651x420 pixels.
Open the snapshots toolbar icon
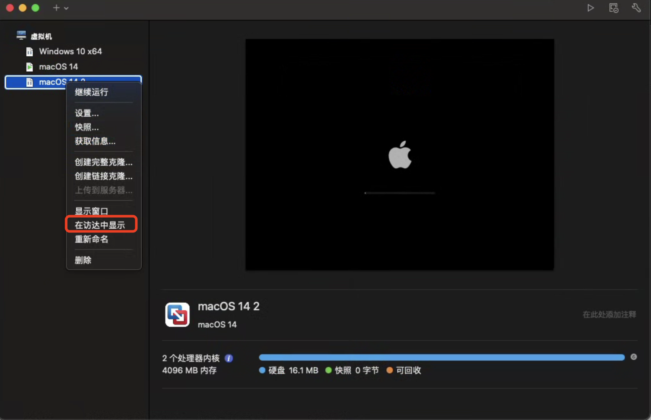[x=614, y=8]
